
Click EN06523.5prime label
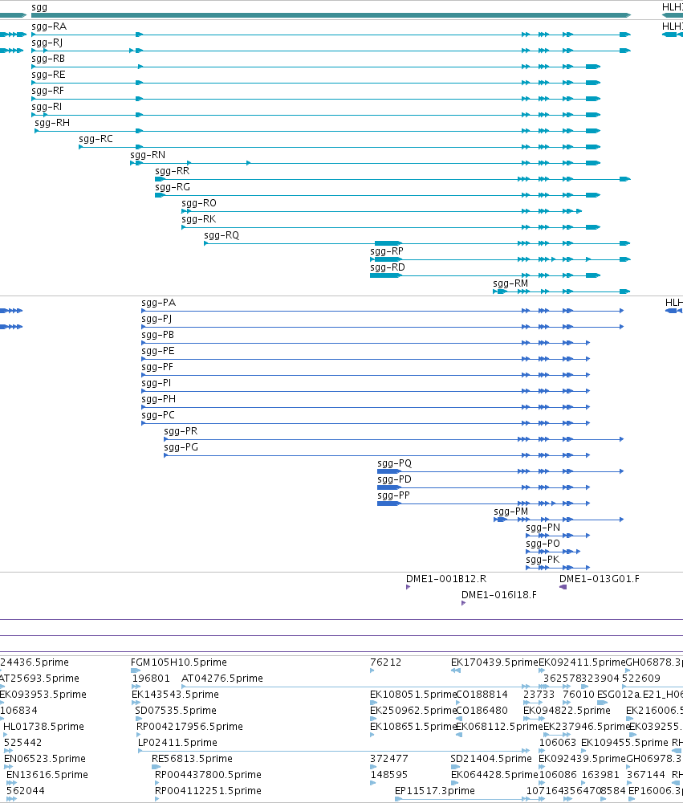[x=45, y=759]
